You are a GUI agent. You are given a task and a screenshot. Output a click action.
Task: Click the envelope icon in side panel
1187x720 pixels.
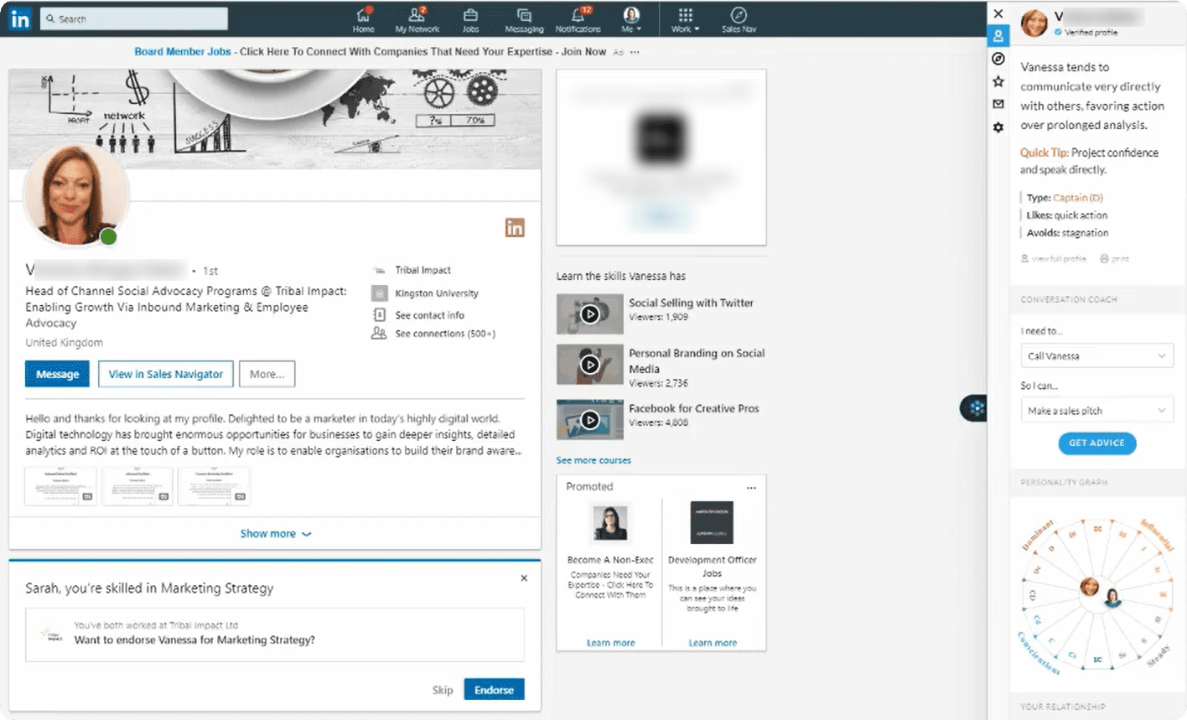[998, 104]
